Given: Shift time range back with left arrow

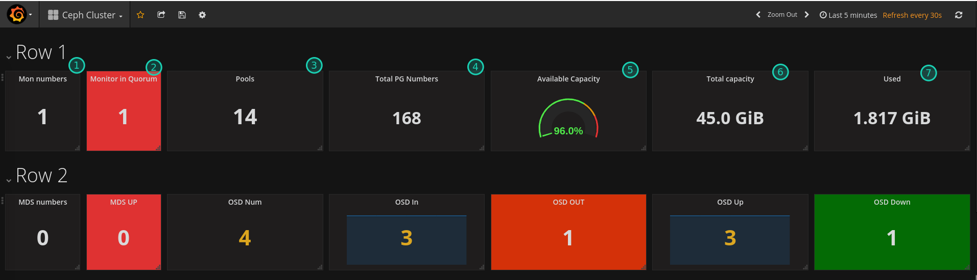Looking at the screenshot, I should (758, 15).
